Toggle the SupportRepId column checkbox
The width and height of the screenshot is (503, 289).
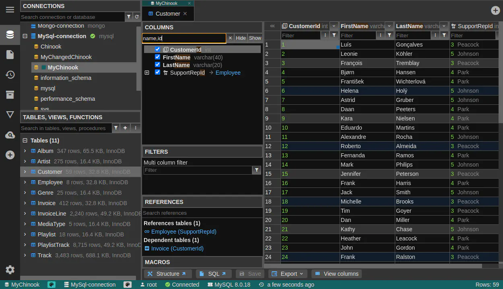(158, 72)
